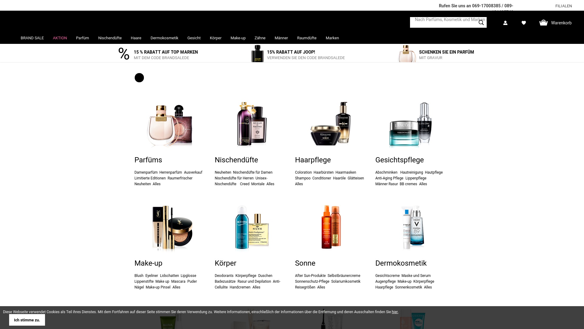Open the Haarpflege Kérastase product image

(x=331, y=124)
